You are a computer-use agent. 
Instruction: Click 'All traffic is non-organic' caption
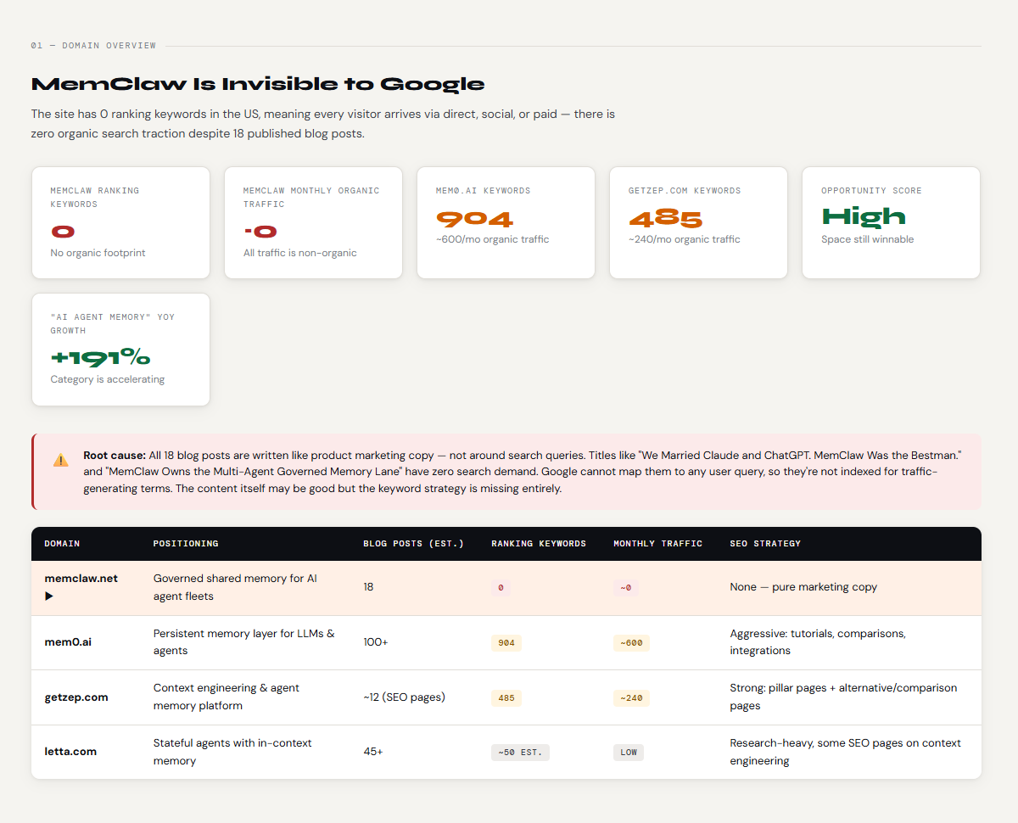pos(299,253)
